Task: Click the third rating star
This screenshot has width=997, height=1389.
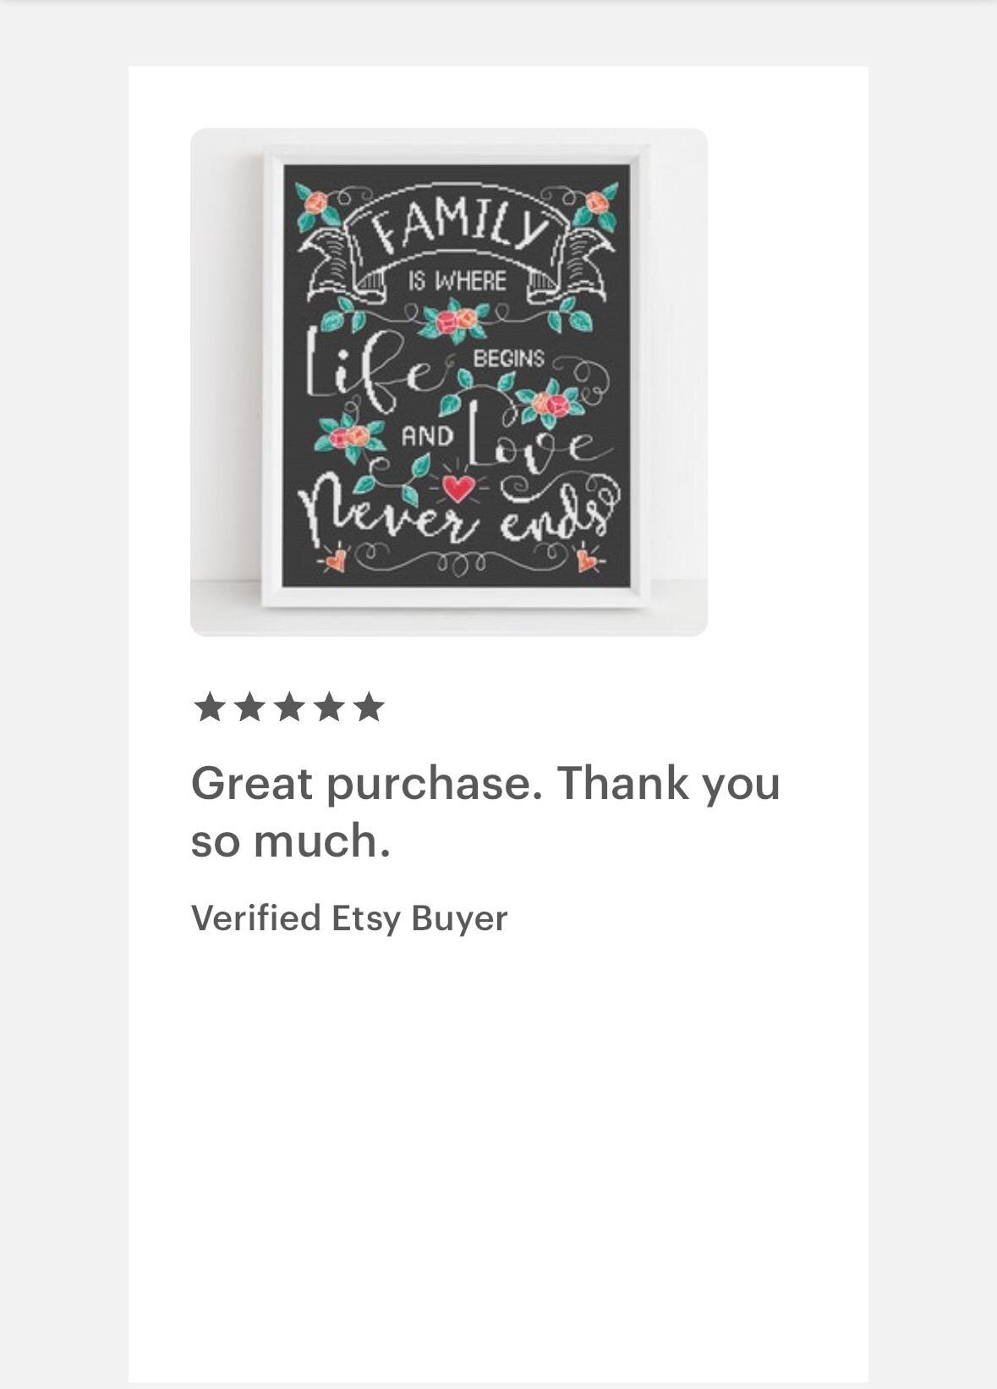Action: pos(288,707)
